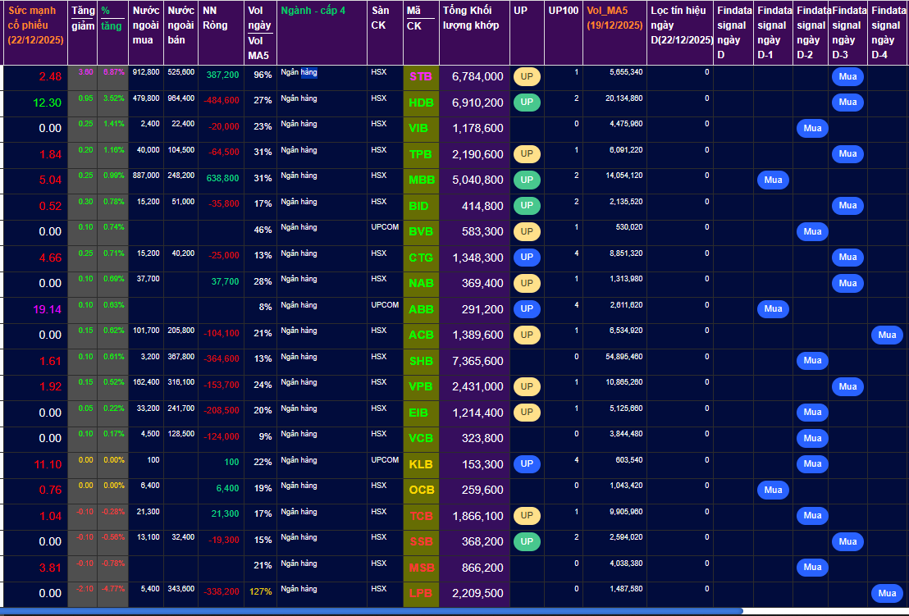Viewport: 909px width, 616px height.
Task: Sort by NN Ròng column header
Action: pos(221,33)
